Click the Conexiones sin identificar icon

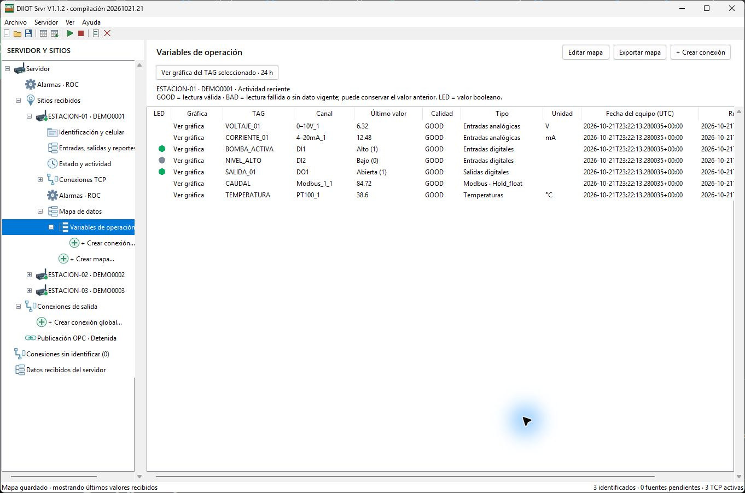[x=20, y=354]
